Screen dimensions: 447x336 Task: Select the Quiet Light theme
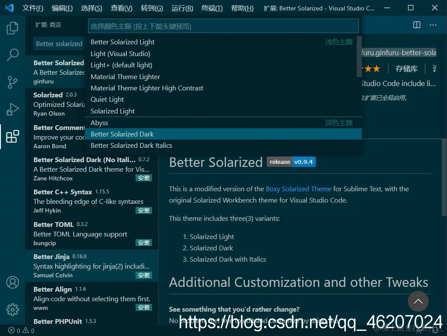(x=223, y=100)
